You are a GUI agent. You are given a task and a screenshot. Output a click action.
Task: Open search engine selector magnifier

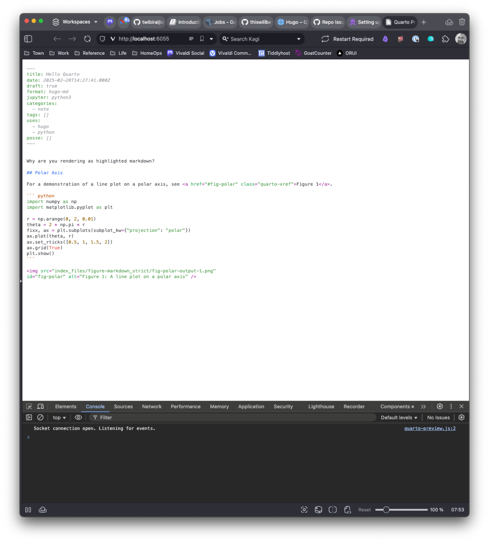click(225, 39)
